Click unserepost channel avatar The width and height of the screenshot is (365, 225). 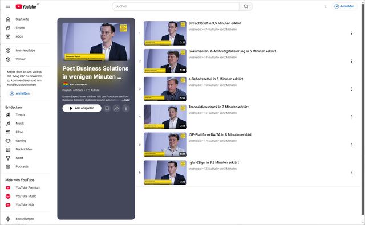tap(66, 84)
